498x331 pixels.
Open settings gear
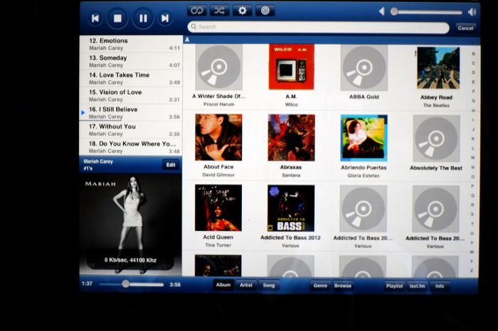243,11
